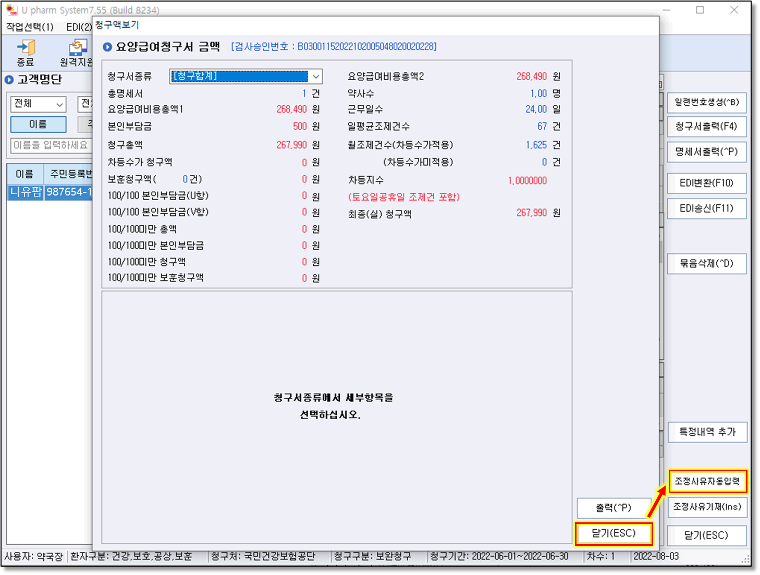Click the 청구서출력(F4) button
760x575 pixels.
click(706, 127)
